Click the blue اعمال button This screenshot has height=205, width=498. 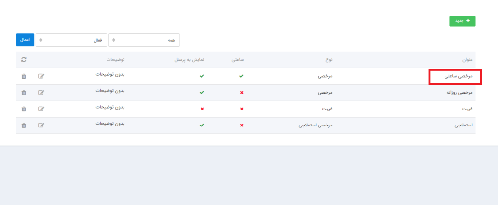[25, 40]
